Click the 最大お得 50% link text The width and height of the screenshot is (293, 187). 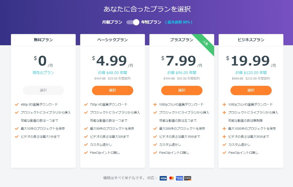point(179,22)
